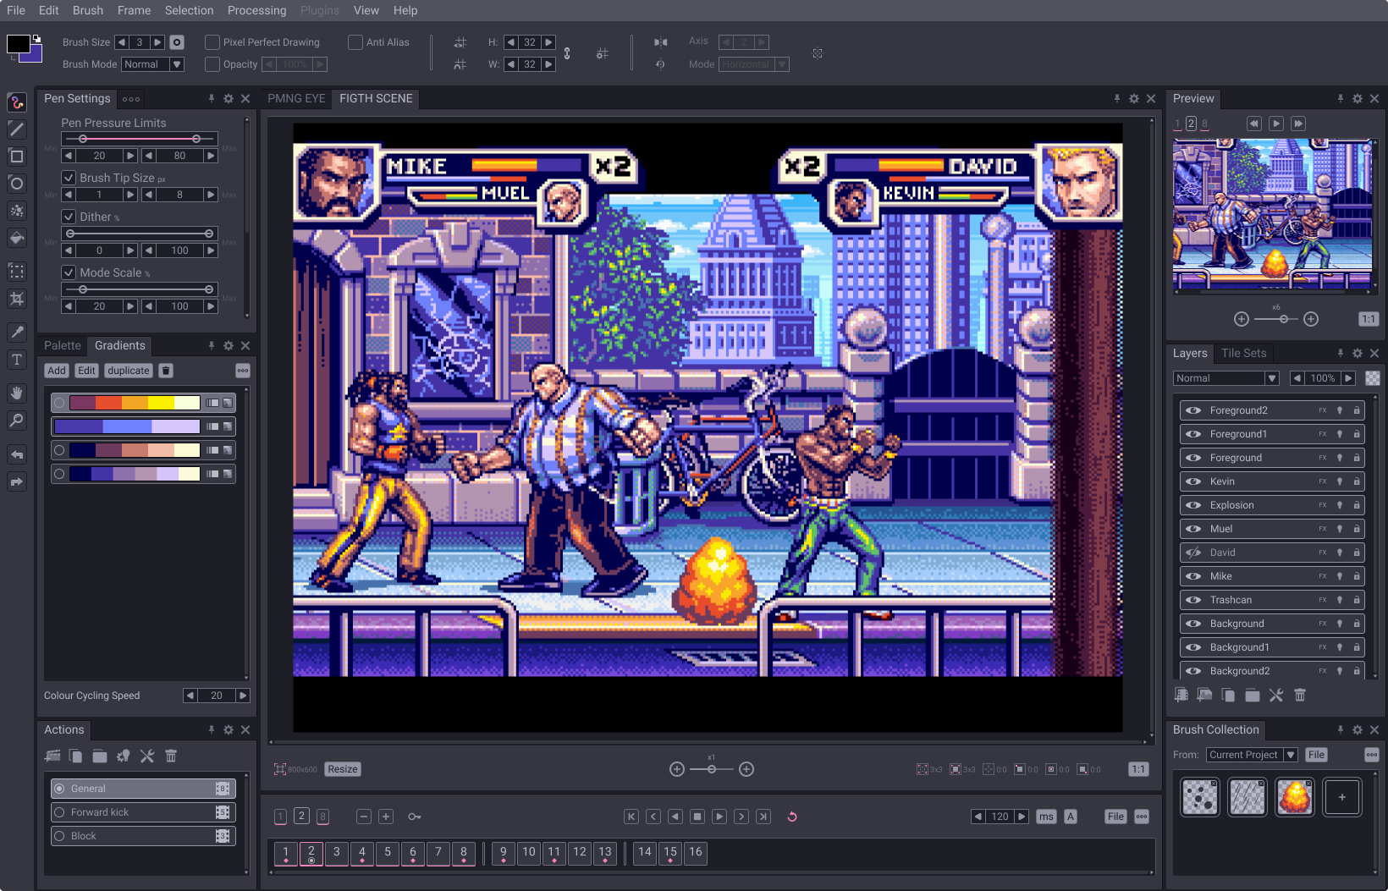Click the Undo arrow icon
Image resolution: width=1388 pixels, height=891 pixels.
coord(17,454)
